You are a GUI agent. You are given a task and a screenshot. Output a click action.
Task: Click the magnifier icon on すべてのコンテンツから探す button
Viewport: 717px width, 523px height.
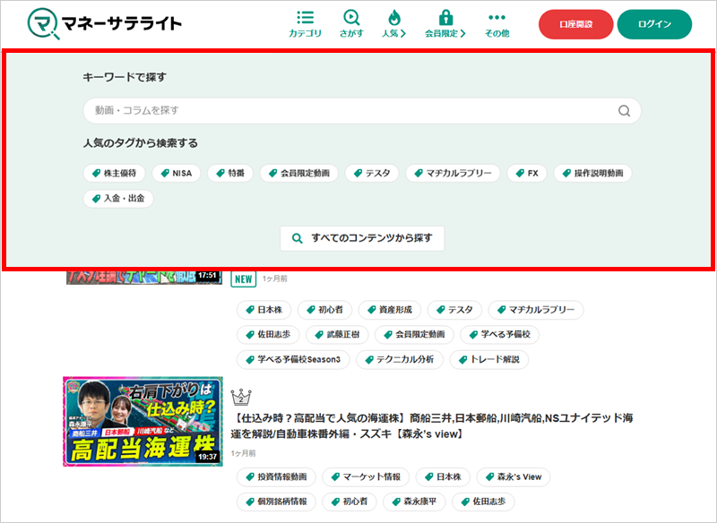[x=296, y=238]
